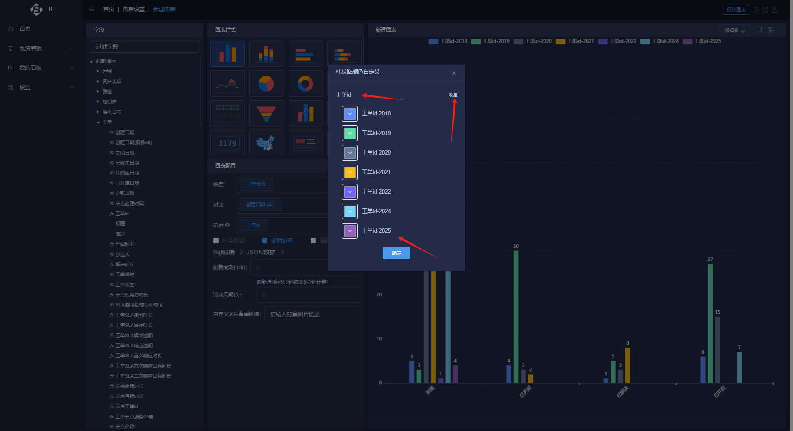Select the China map chart style
This screenshot has width=793, height=431.
point(266,142)
